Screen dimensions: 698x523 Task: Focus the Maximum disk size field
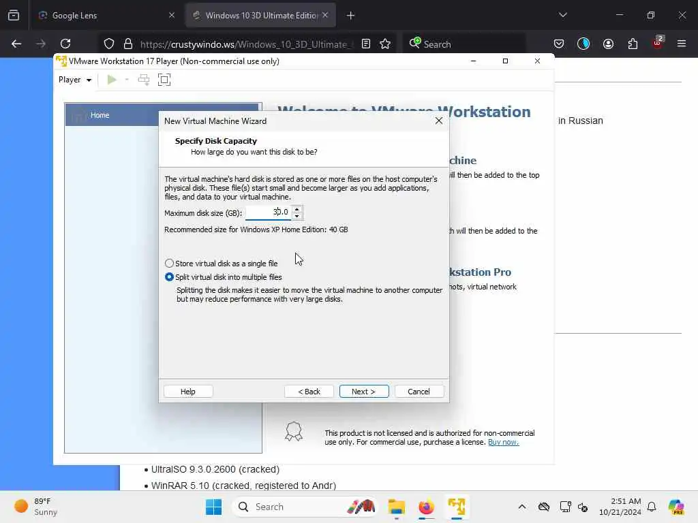(268, 212)
